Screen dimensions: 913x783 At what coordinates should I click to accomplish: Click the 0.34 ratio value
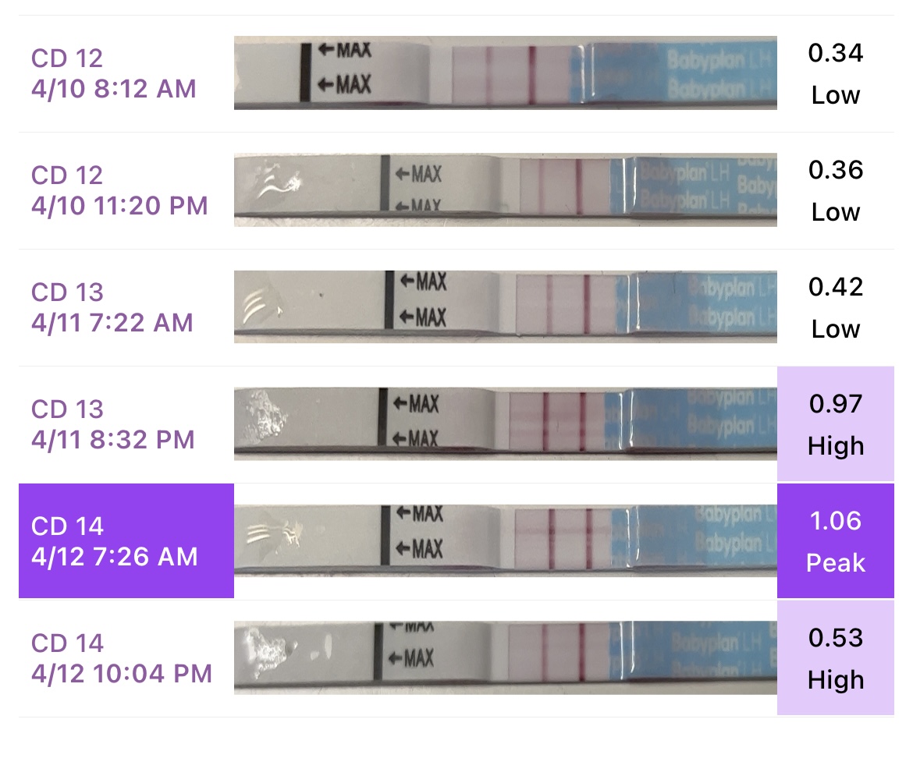[x=835, y=53]
